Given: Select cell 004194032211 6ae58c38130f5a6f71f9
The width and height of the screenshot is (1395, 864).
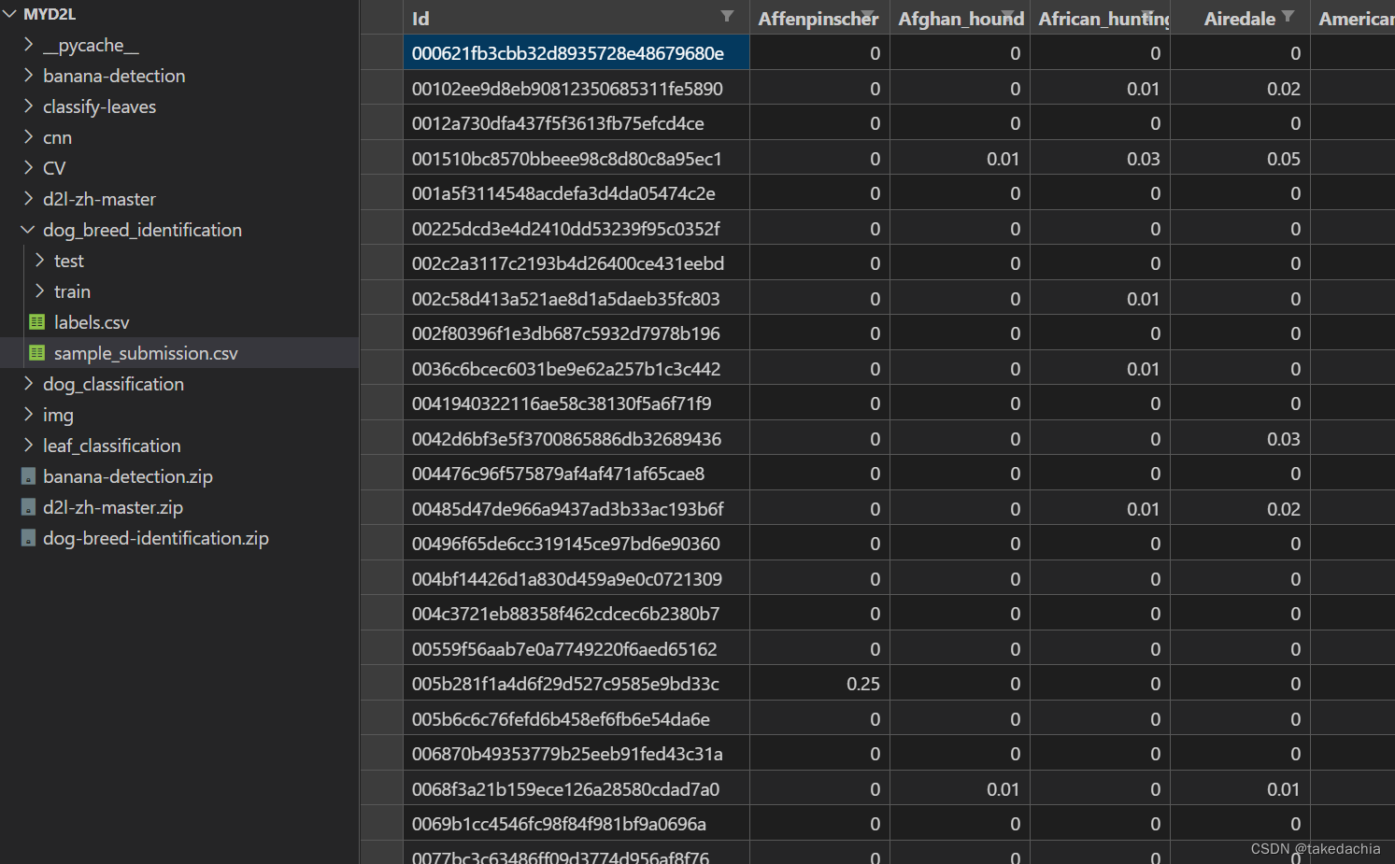Looking at the screenshot, I should [577, 404].
